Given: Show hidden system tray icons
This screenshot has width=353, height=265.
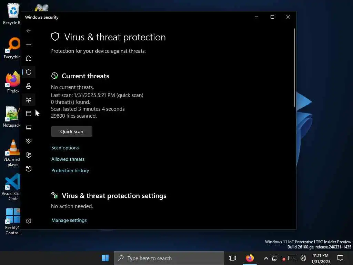Looking at the screenshot, I should [266, 258].
